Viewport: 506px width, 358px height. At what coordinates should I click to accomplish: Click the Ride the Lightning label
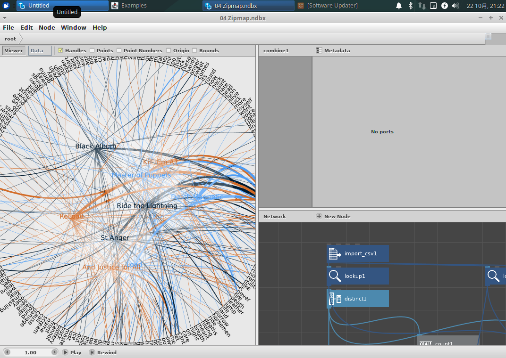[x=147, y=206]
